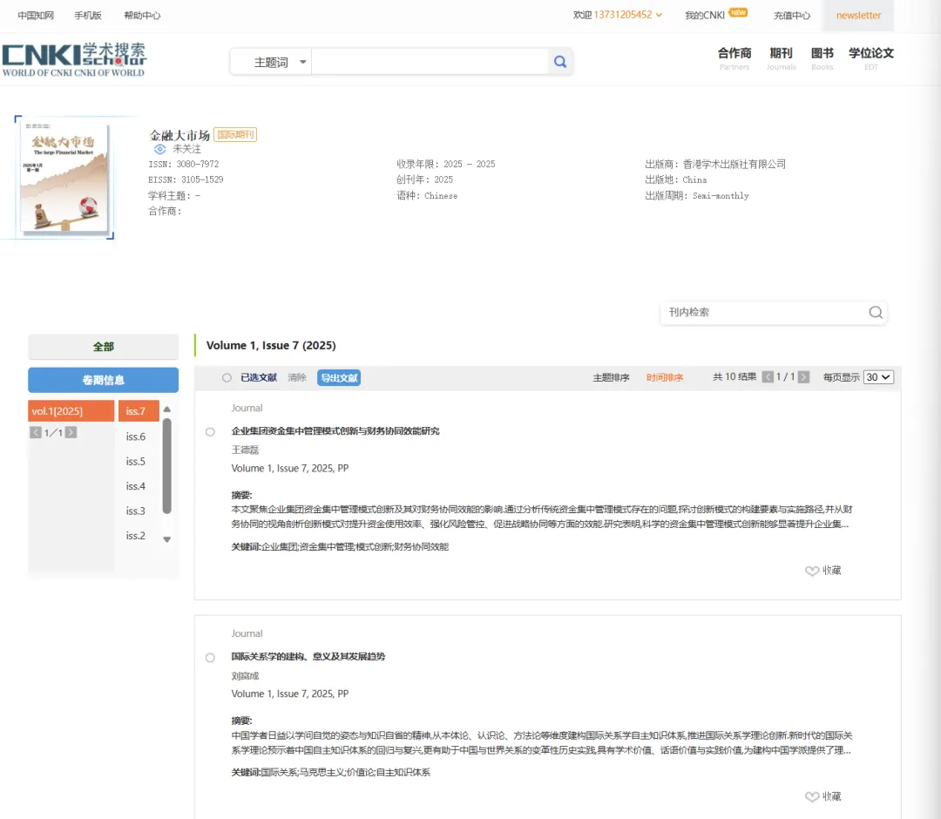941x819 pixels.
Task: Click the 收藏 heart icon on the second article
Action: [x=811, y=796]
